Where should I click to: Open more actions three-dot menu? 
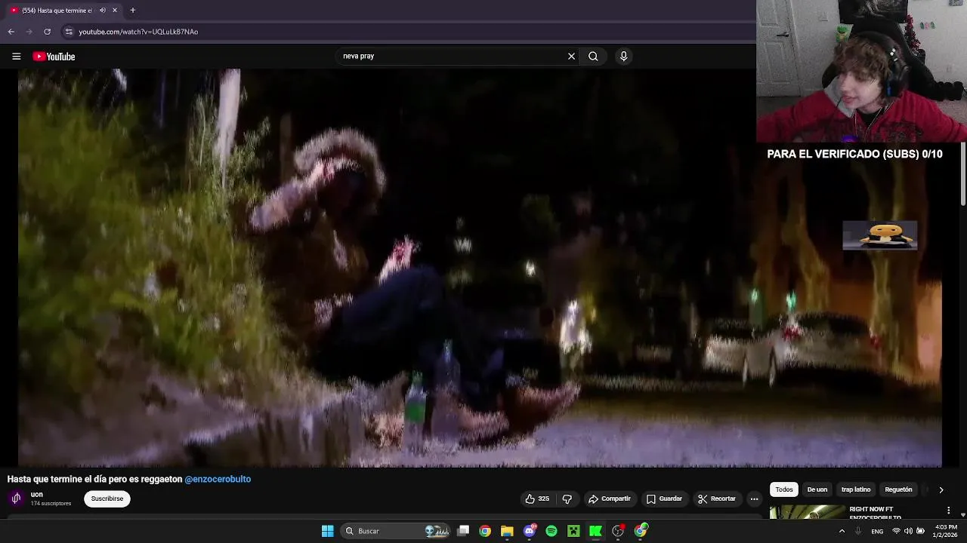[x=754, y=499]
